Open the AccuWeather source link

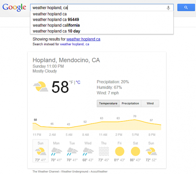point(99,171)
